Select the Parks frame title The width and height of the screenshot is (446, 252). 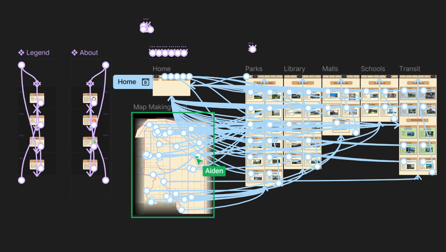(254, 69)
